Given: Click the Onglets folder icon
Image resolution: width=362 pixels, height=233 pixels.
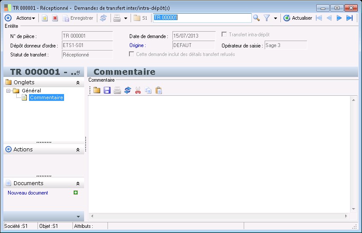Looking at the screenshot, I should [9, 82].
